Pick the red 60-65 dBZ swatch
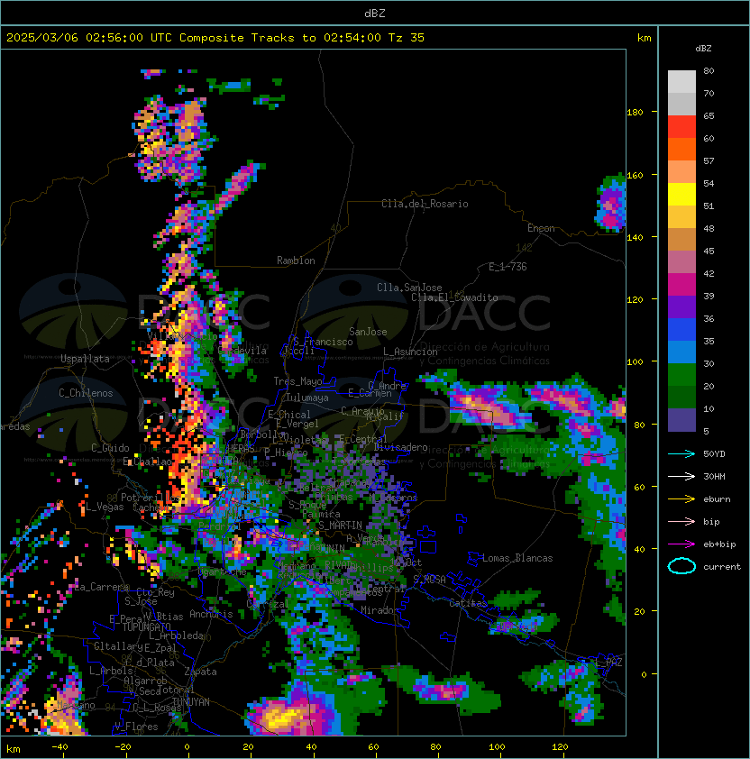750x759 pixels. point(681,127)
